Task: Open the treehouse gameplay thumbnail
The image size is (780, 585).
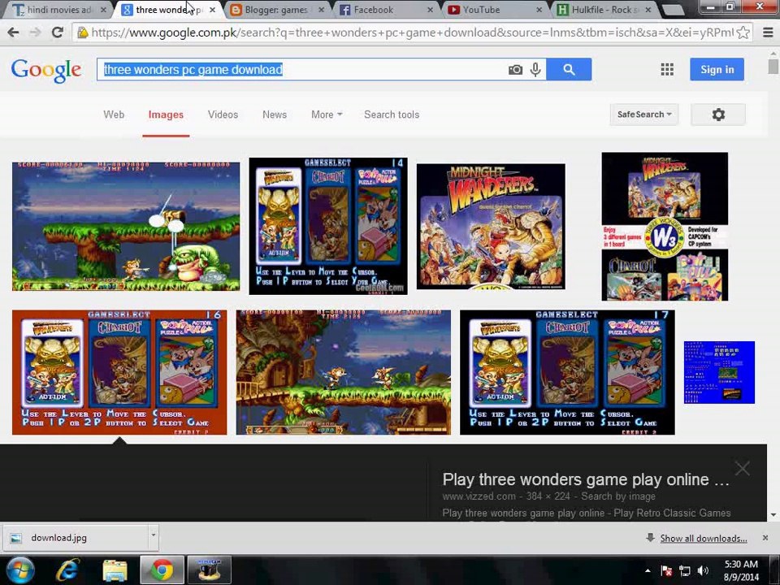Action: pyautogui.click(x=343, y=372)
